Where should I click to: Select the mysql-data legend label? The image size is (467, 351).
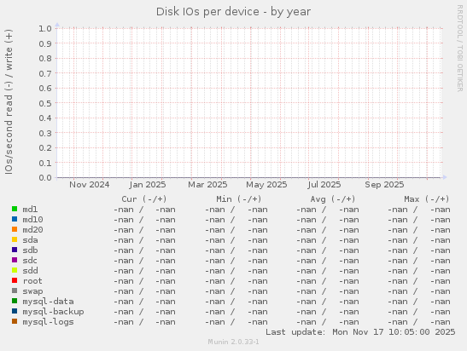(49, 302)
